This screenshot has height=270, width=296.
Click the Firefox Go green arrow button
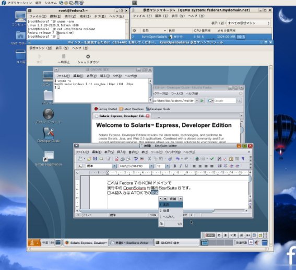point(202,101)
